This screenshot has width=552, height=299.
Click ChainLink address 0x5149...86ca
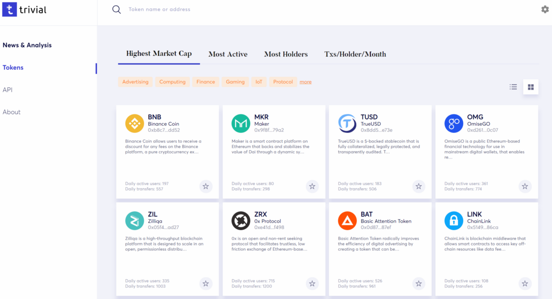(x=483, y=227)
